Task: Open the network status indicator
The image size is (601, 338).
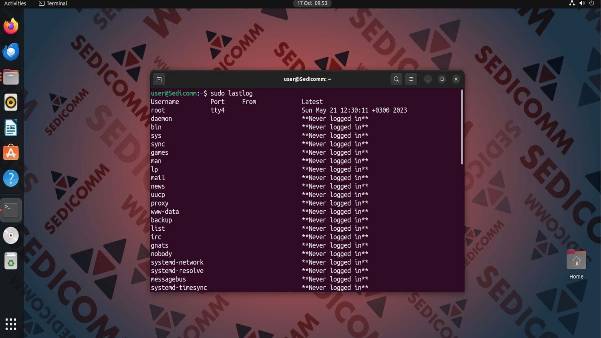Action: 572,3
